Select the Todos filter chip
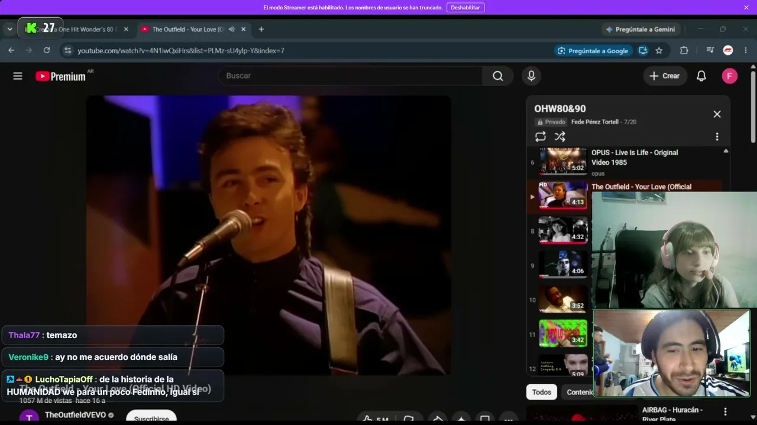Viewport: 757px width, 425px height. coord(542,392)
